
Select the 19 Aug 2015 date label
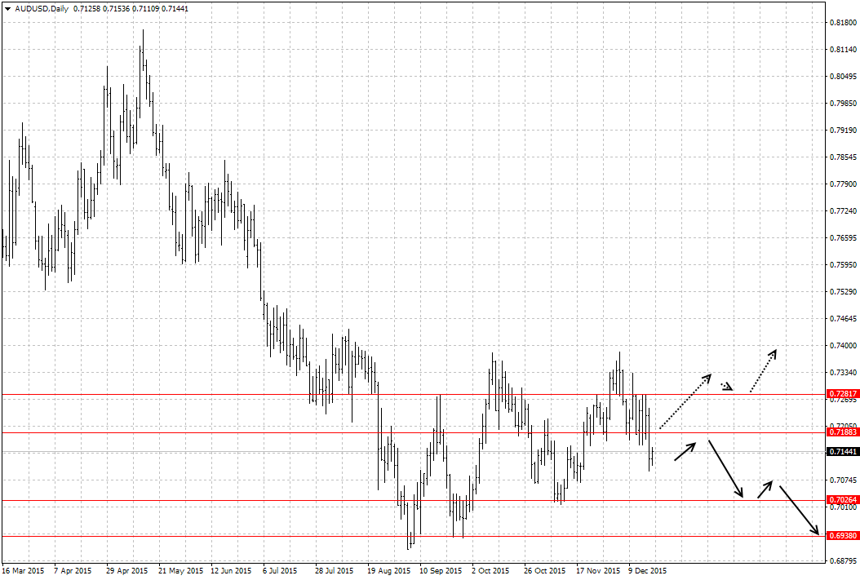tap(389, 571)
